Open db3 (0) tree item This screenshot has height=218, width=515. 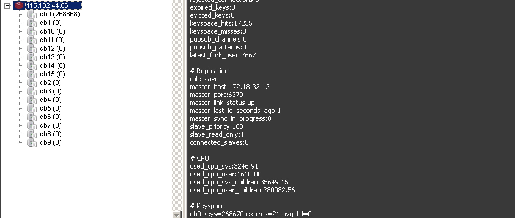pyautogui.click(x=51, y=91)
